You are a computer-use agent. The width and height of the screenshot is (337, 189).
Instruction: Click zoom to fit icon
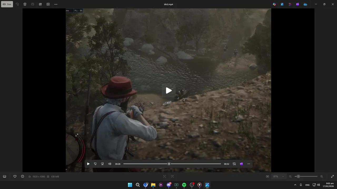click(x=267, y=176)
